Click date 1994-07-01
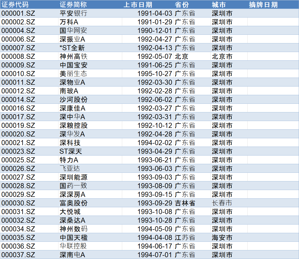Viewport: 299px width, 259px height. pos(148,255)
